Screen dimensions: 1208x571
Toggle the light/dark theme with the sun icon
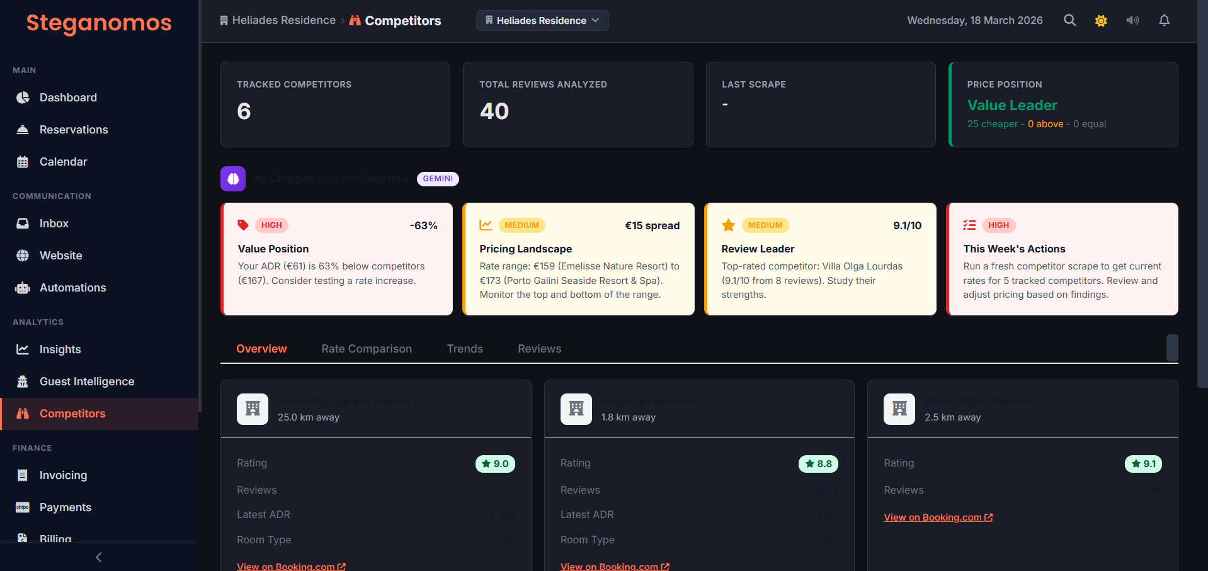point(1101,20)
